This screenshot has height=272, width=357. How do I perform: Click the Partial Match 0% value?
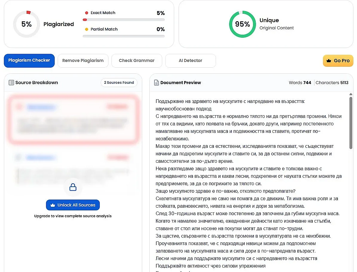coord(160,29)
